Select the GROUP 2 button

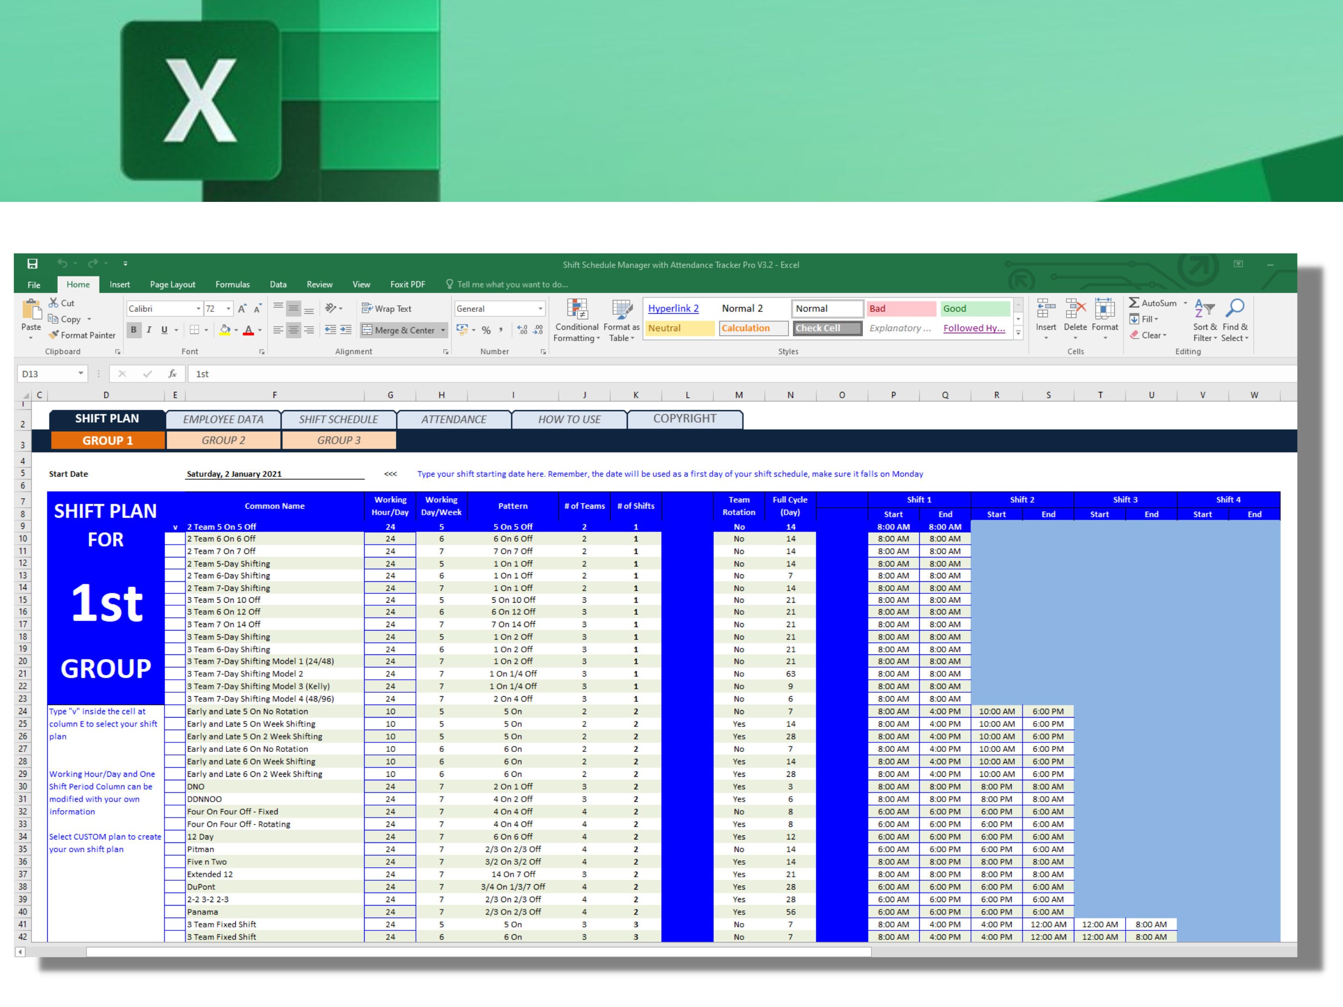click(x=222, y=440)
